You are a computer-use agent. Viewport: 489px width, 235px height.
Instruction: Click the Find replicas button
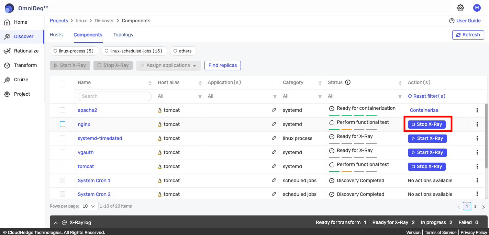223,65
